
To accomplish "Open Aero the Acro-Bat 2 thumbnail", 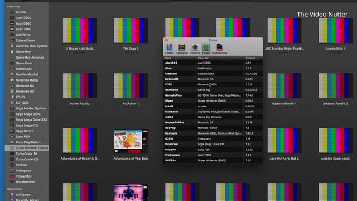I will click(x=284, y=140).
